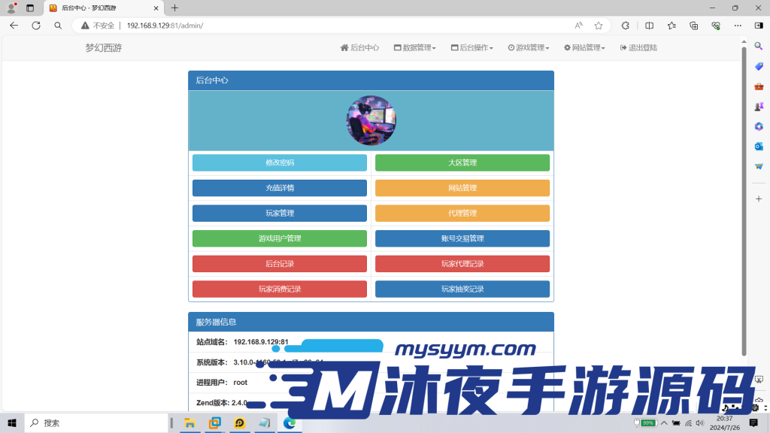This screenshot has height=433, width=770.
Task: Click the 退出登陆 logout link
Action: (x=638, y=47)
